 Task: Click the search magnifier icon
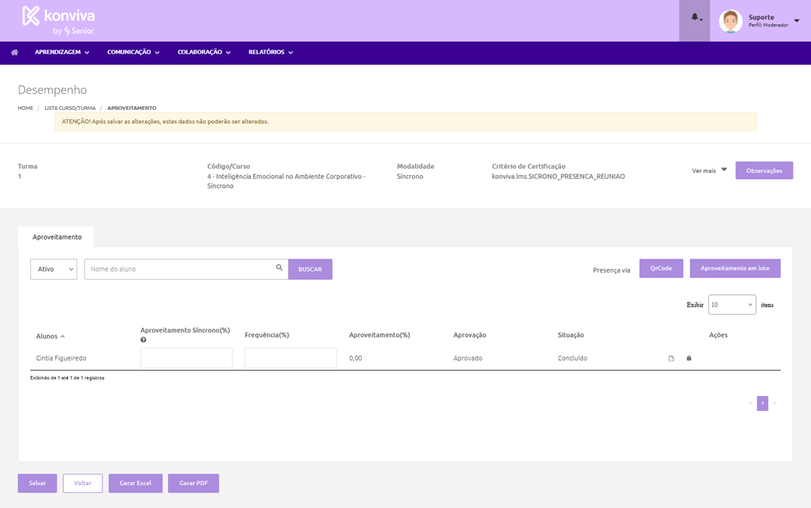[279, 268]
